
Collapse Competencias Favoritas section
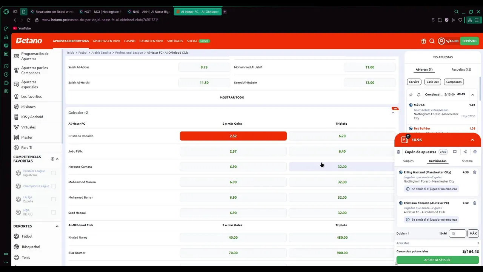point(57,159)
